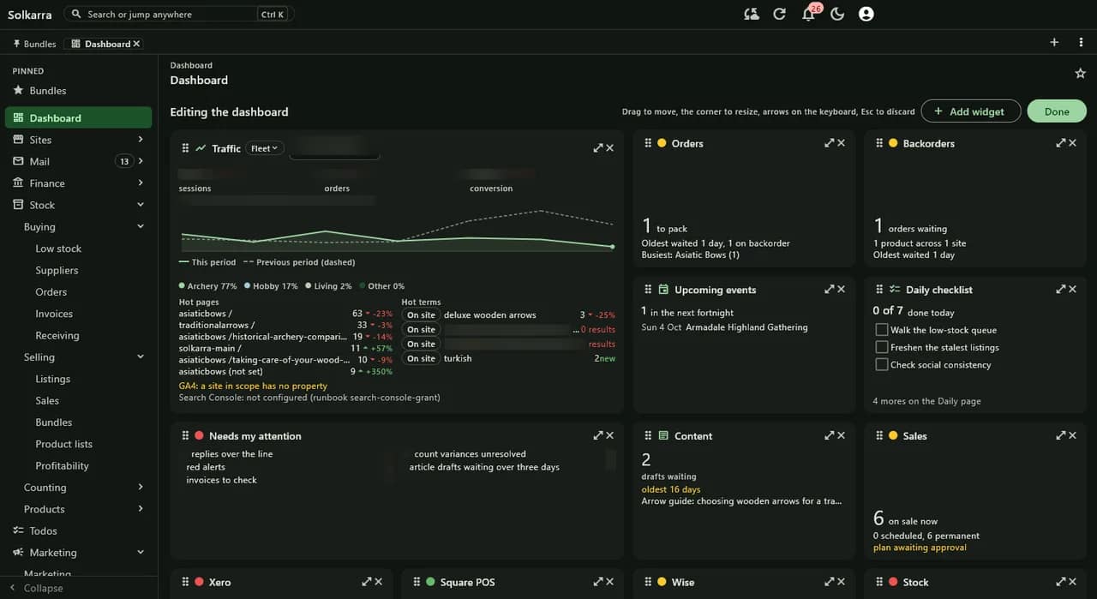The width and height of the screenshot is (1097, 599).
Task: Click plan awaiting approval in Sales
Action: (920, 547)
